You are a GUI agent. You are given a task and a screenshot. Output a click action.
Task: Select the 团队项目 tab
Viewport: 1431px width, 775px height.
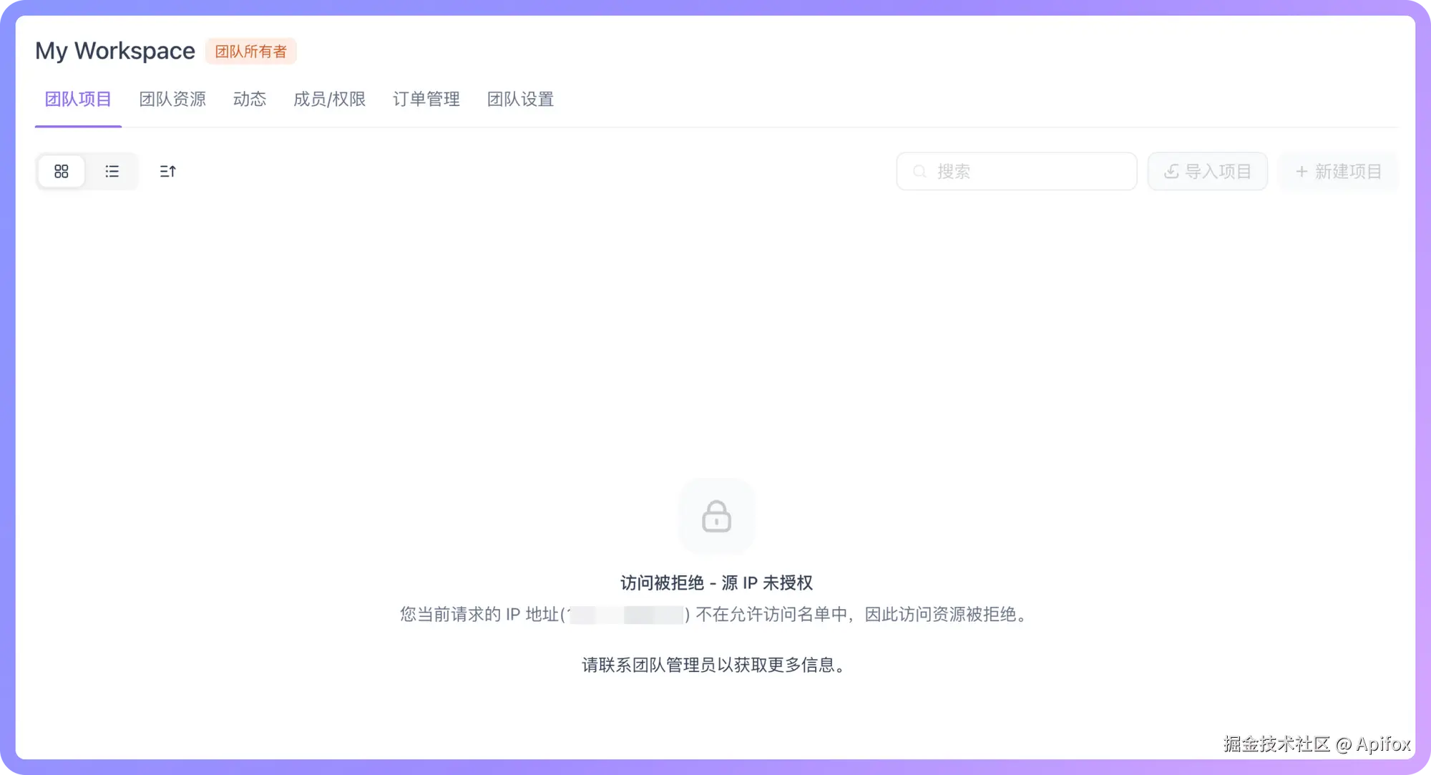(x=78, y=99)
